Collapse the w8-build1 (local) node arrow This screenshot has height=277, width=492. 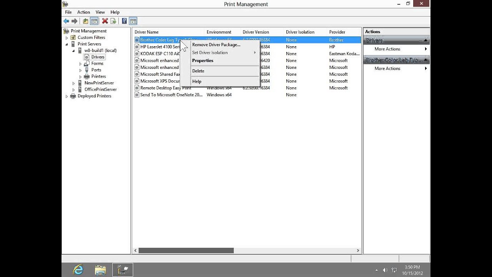click(73, 51)
